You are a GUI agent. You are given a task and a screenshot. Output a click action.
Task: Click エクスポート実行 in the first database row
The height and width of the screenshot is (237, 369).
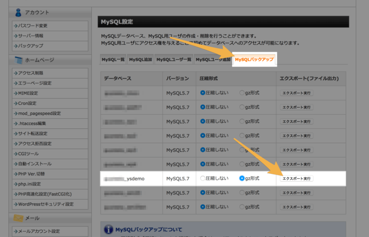(297, 93)
